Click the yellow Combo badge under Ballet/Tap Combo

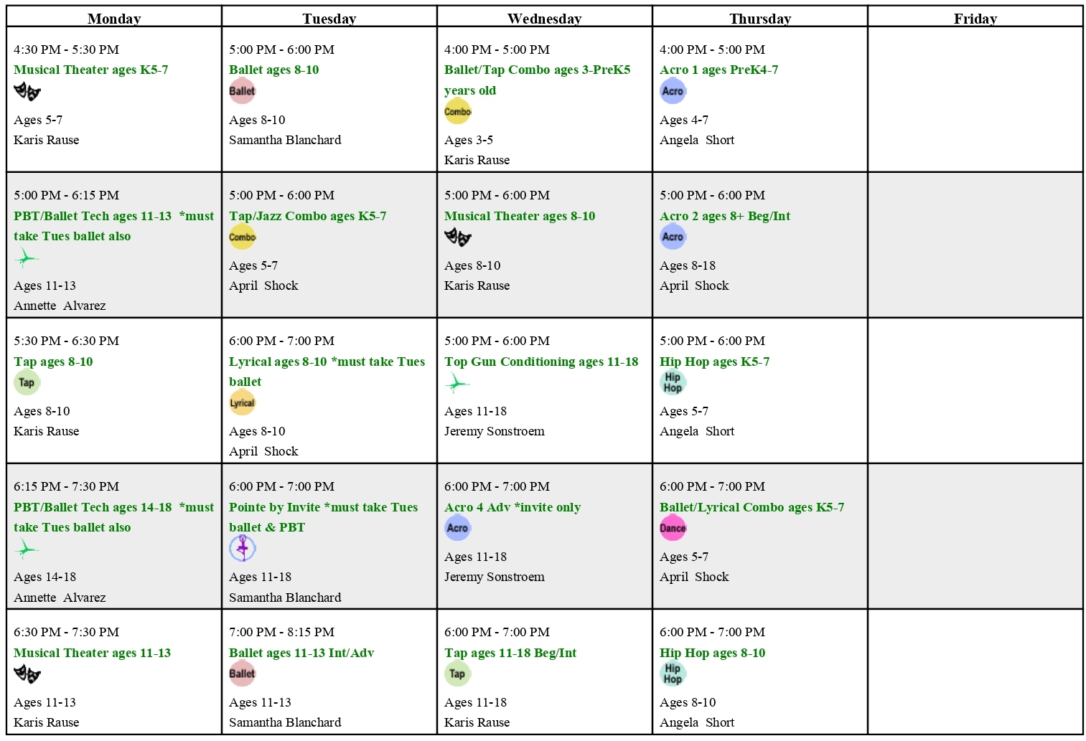pos(457,111)
